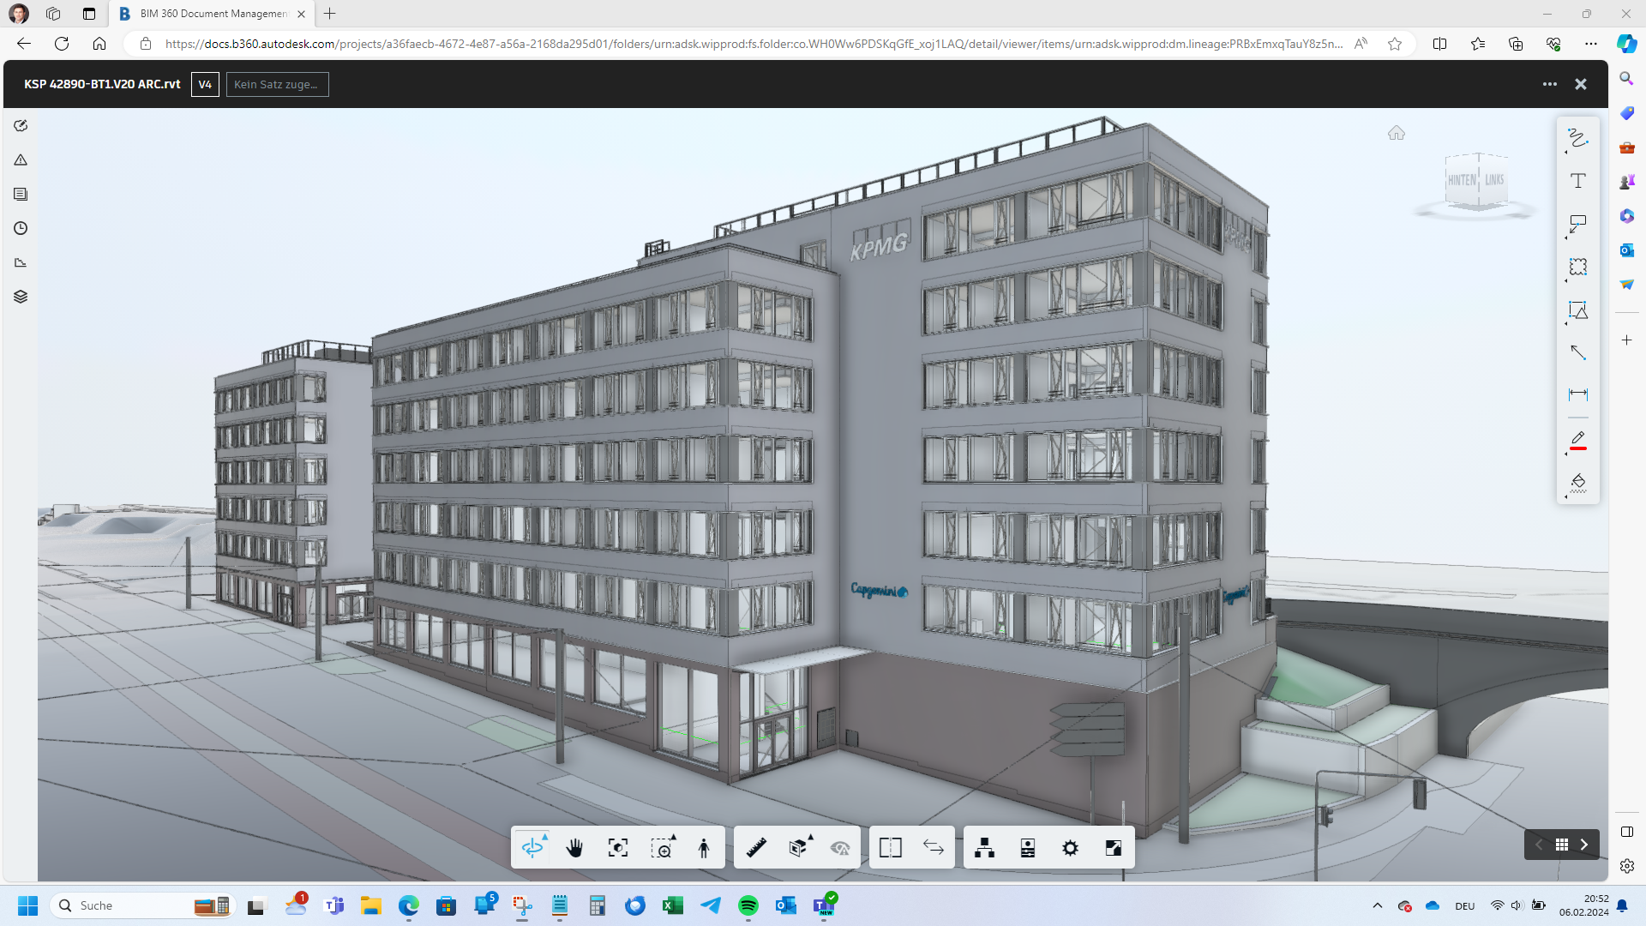This screenshot has height=926, width=1646.
Task: Click the red stroke color pencil swatch
Action: tap(1577, 441)
